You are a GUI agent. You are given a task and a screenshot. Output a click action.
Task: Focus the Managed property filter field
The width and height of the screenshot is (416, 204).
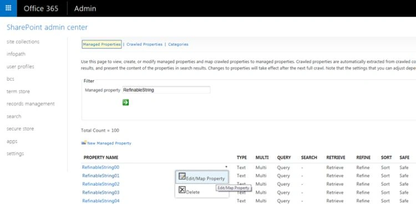166,90
